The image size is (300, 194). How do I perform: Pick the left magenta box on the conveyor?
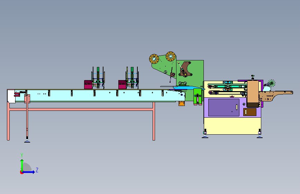(x=88, y=85)
